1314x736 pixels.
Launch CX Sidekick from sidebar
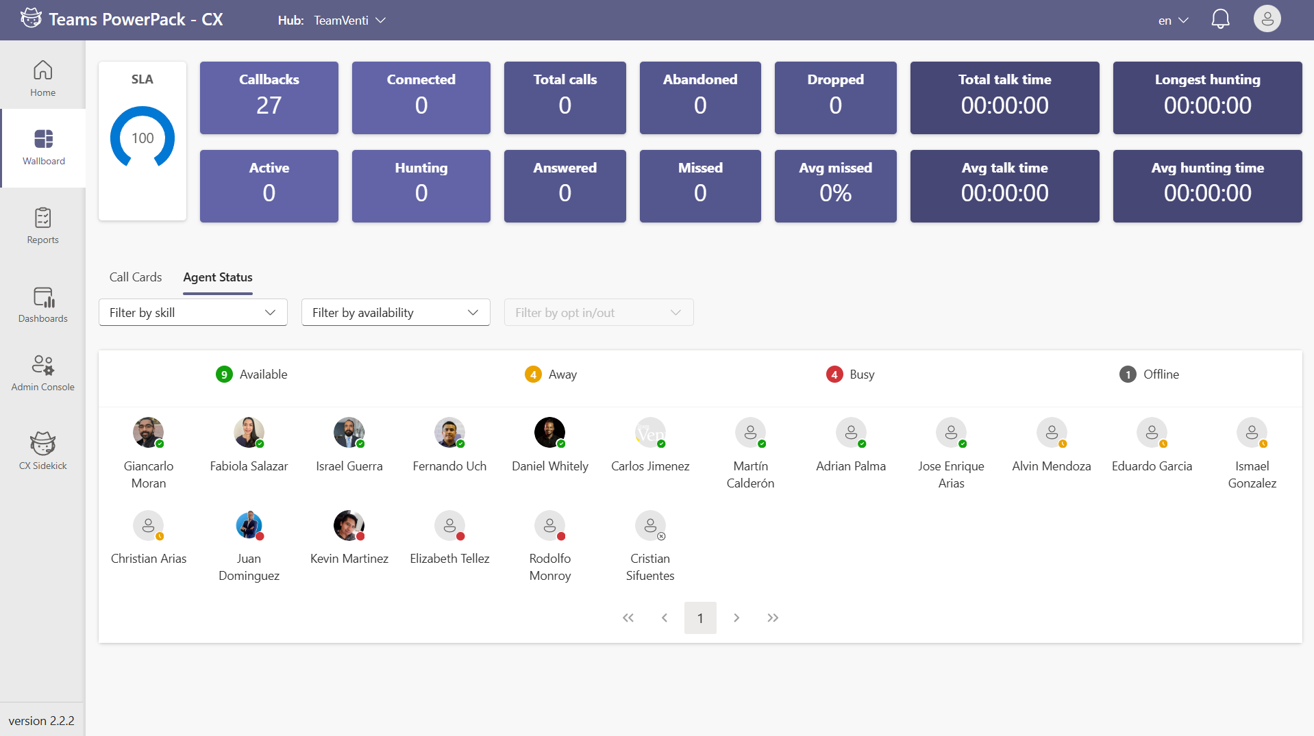(42, 452)
